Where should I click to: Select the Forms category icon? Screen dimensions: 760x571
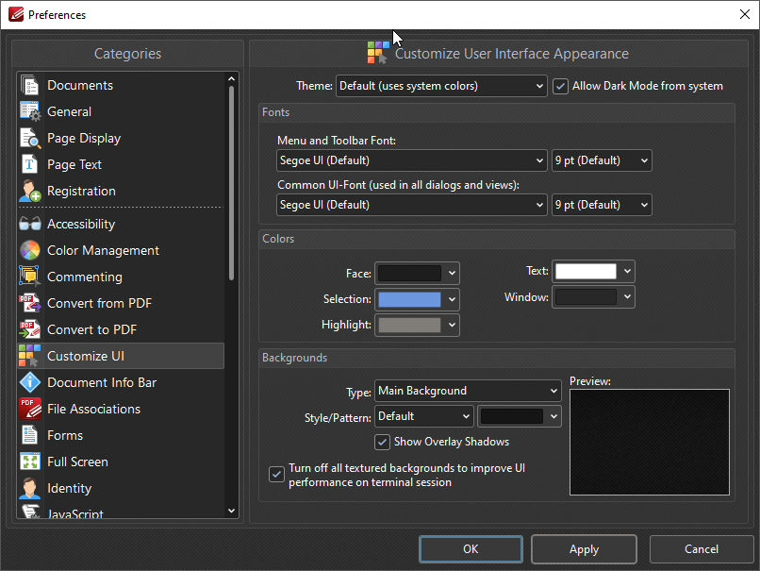[x=29, y=435]
